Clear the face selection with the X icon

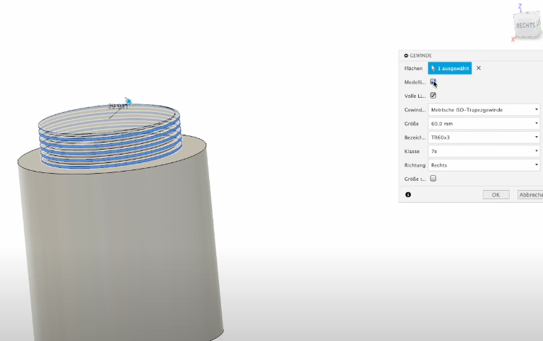[x=478, y=68]
